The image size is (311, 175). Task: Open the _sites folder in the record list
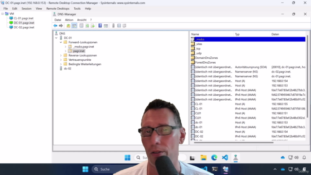(x=199, y=44)
